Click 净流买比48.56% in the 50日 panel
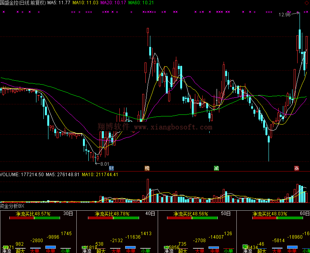 click(191, 214)
